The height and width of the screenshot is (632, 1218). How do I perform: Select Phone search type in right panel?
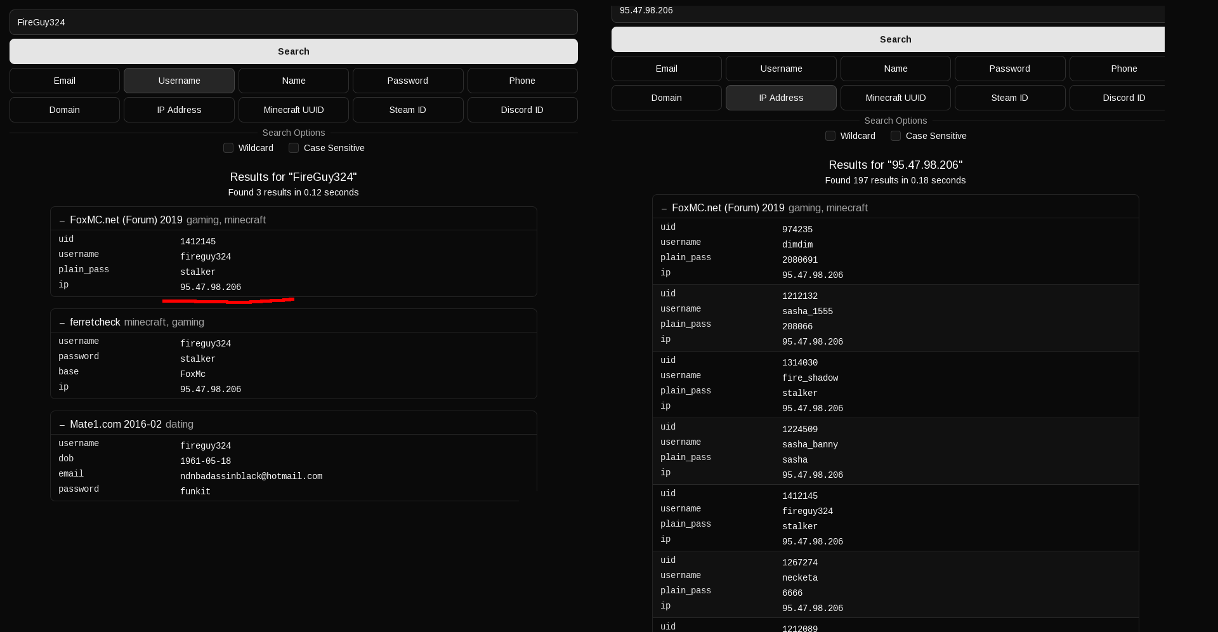pos(1118,69)
